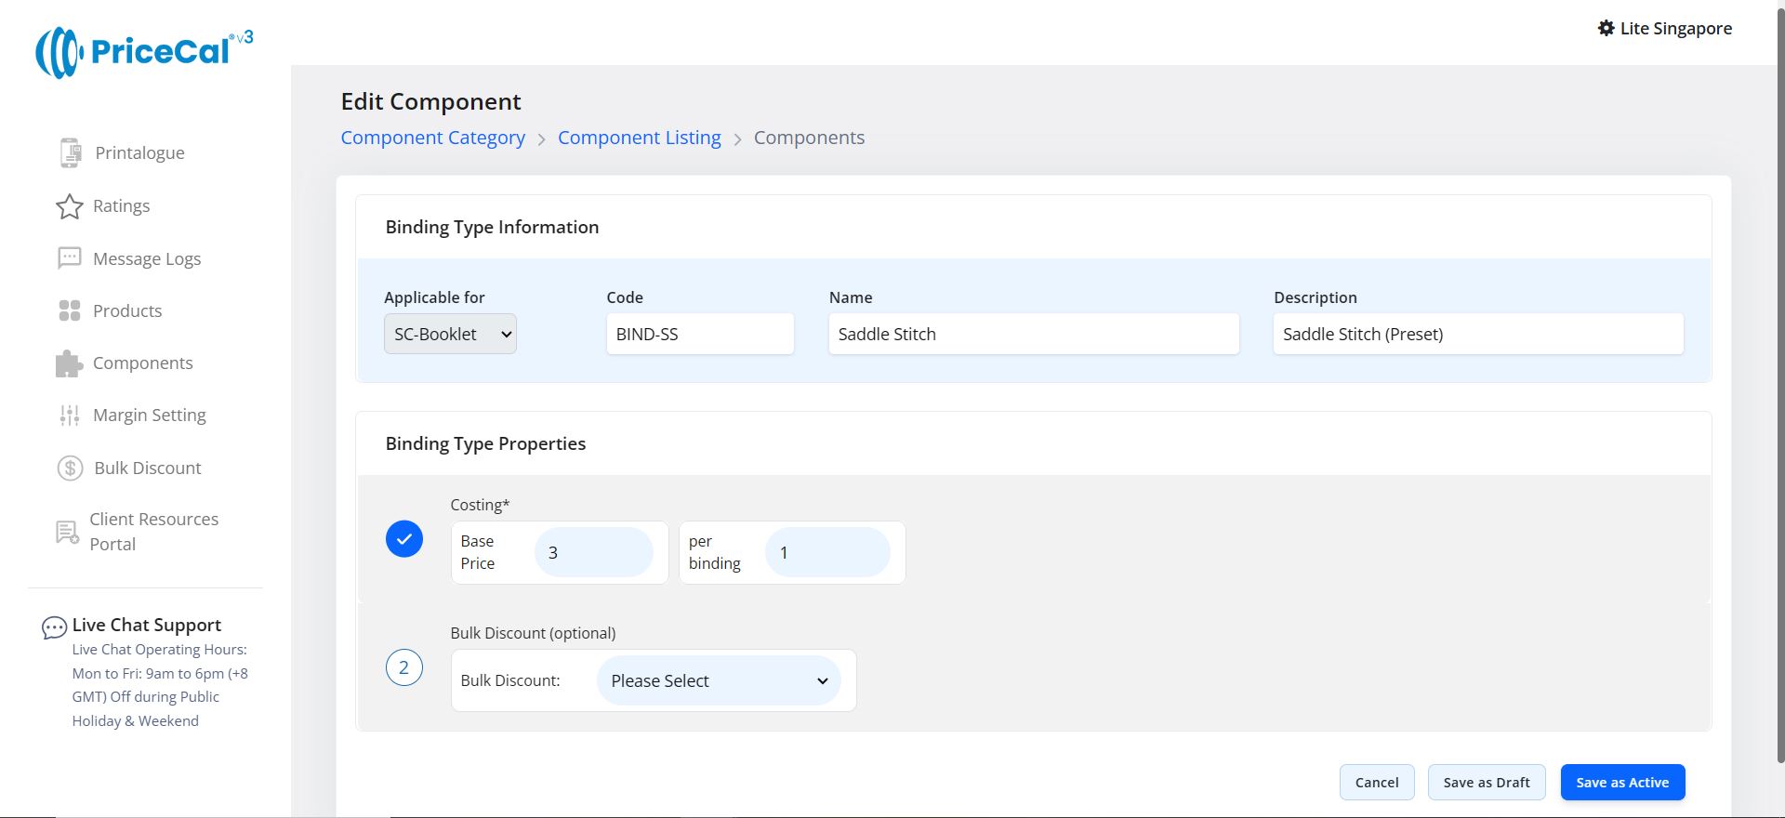This screenshot has width=1785, height=818.
Task: Click the Client Resources Portal icon
Action: click(67, 532)
